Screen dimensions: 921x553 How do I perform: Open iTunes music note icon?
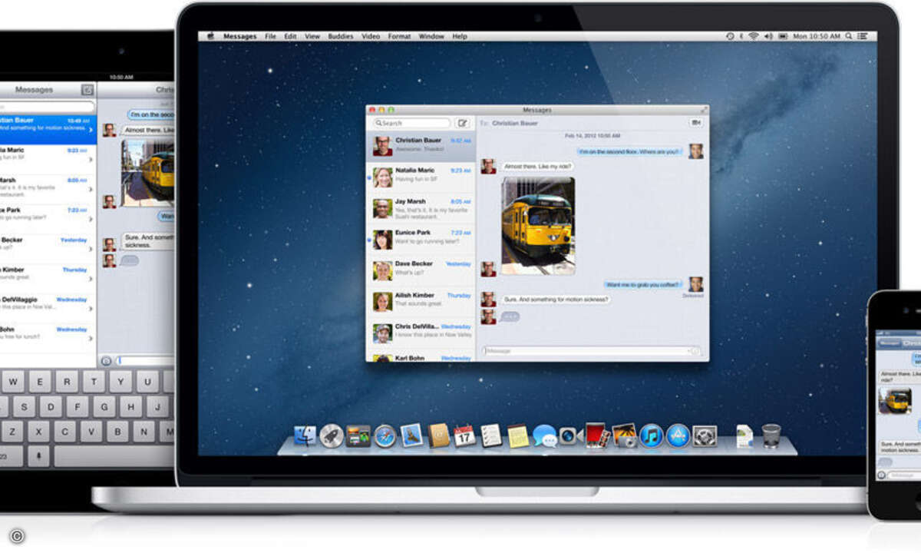click(651, 435)
